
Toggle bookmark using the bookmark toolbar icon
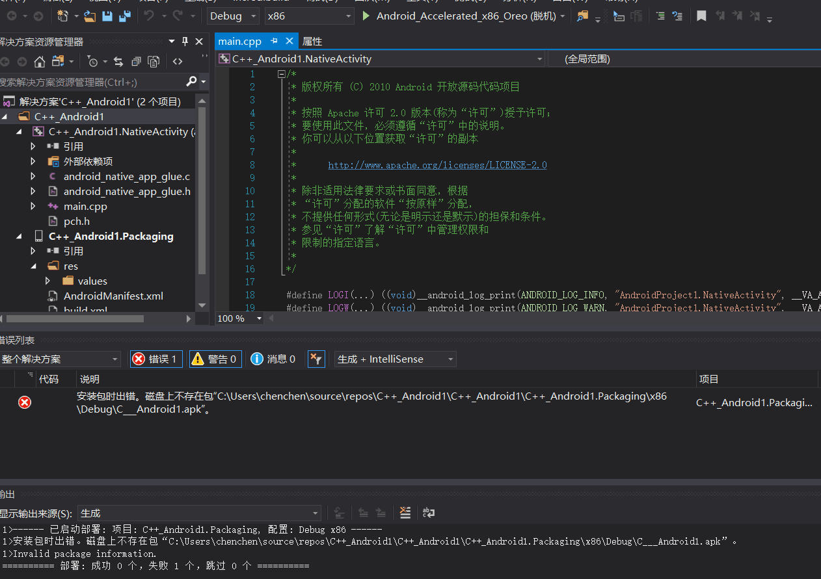coord(701,16)
